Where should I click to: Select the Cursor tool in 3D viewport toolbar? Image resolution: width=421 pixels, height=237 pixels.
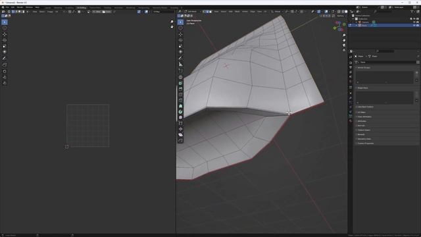tap(180, 28)
